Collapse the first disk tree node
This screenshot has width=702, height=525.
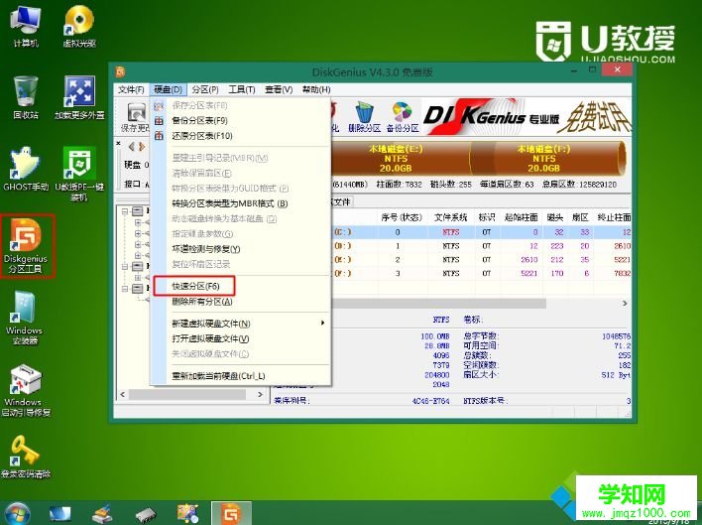[x=125, y=211]
